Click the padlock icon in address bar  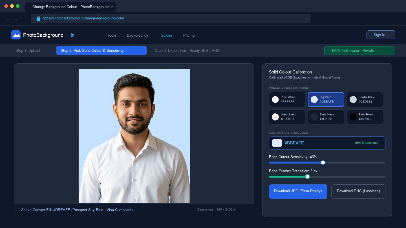(39, 19)
